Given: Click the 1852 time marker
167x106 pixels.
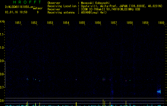Looking at the screenshot, I should pyautogui.click(x=34, y=23).
